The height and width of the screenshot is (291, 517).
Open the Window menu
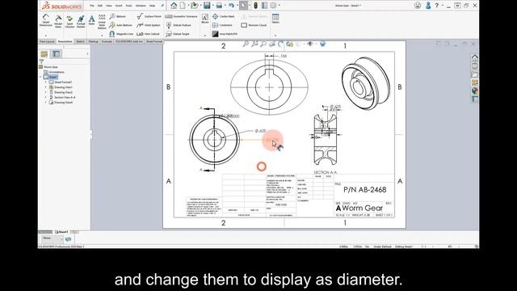[141, 6]
